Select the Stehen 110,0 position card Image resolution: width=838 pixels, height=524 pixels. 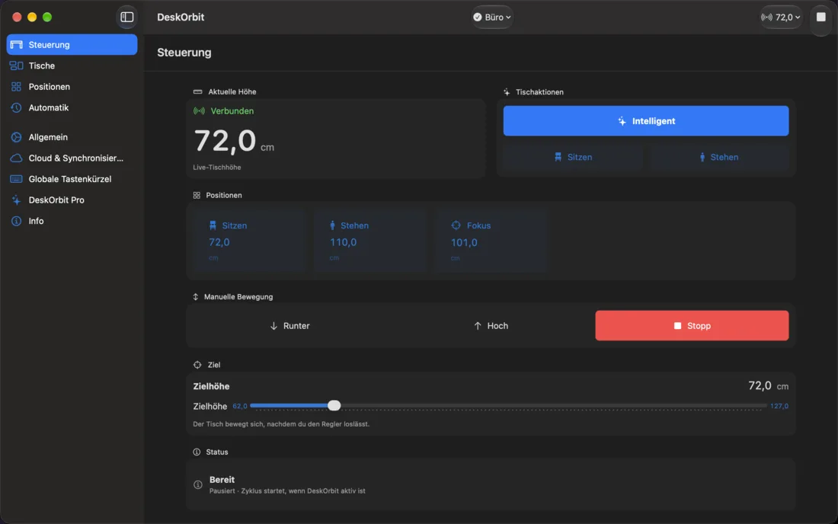click(x=369, y=241)
